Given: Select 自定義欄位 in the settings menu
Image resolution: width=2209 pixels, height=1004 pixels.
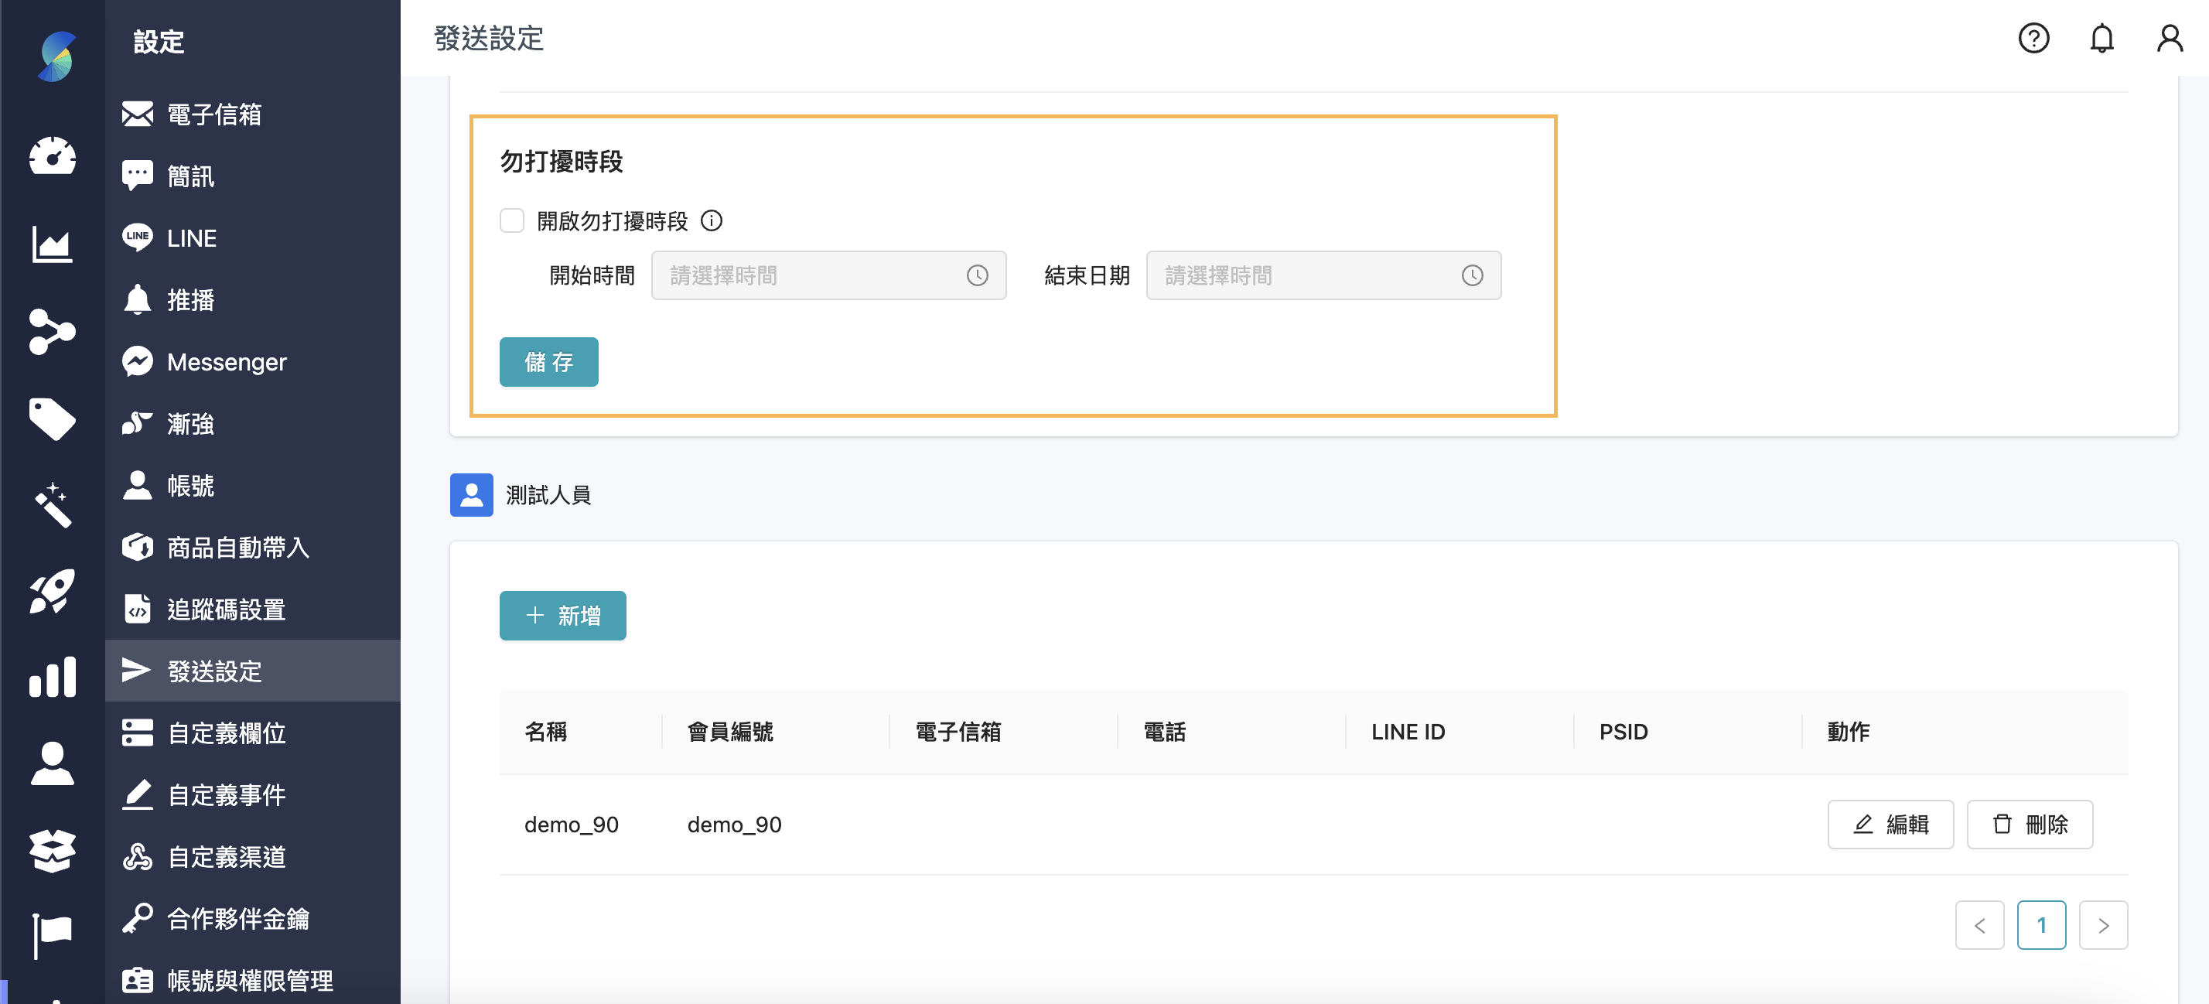Looking at the screenshot, I should [227, 733].
